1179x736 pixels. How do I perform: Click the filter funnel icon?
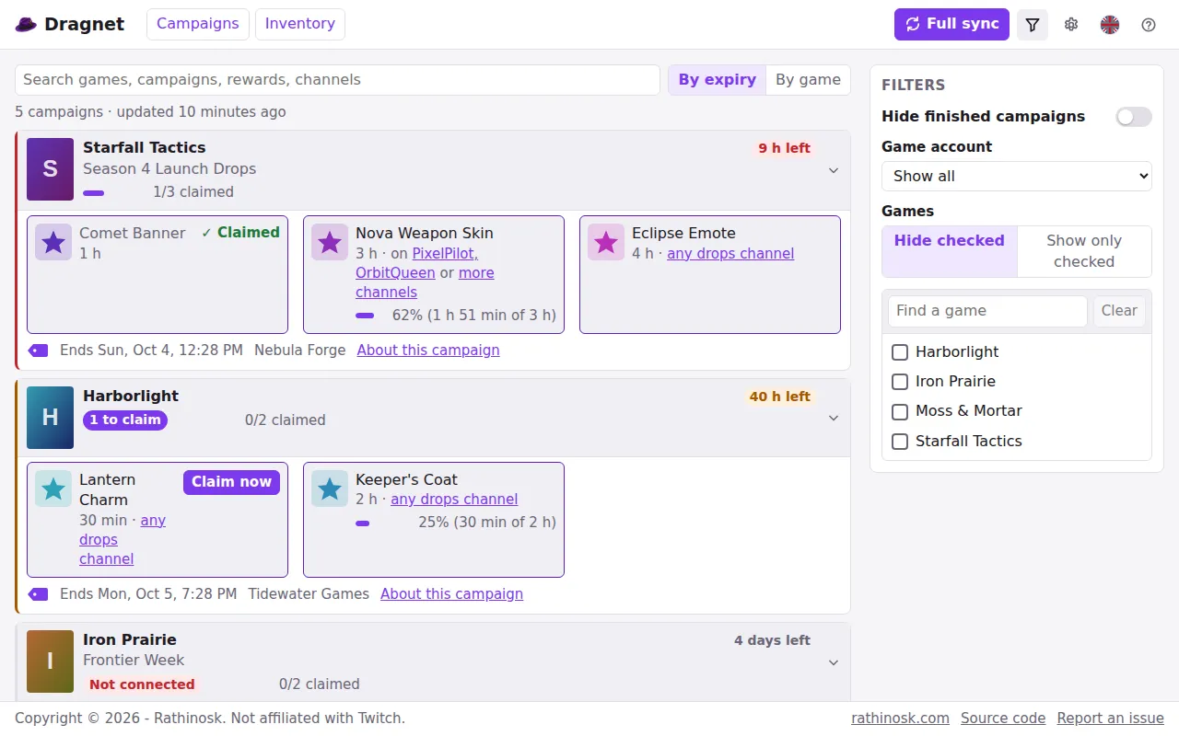[1033, 25]
